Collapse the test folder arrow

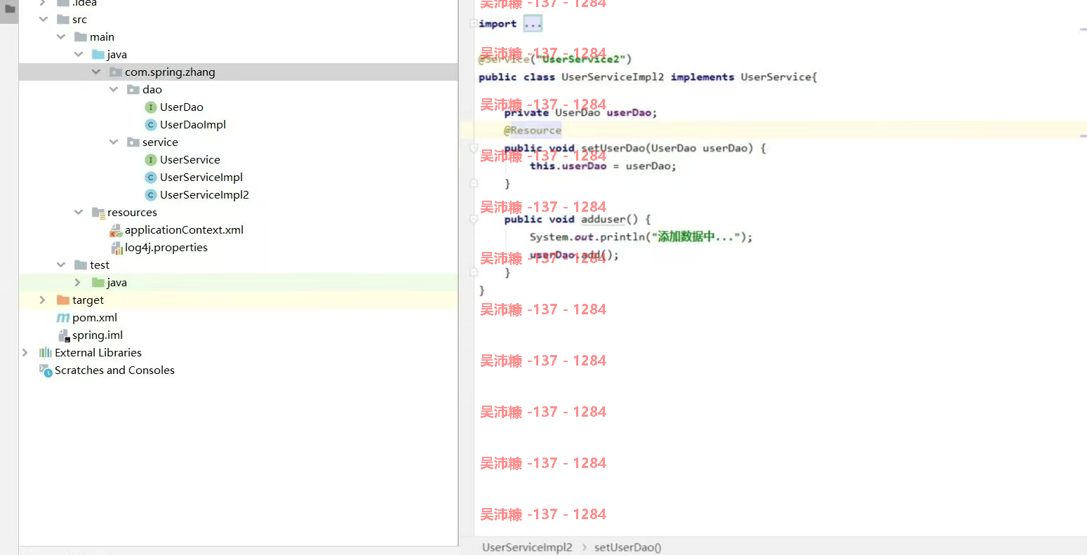61,265
